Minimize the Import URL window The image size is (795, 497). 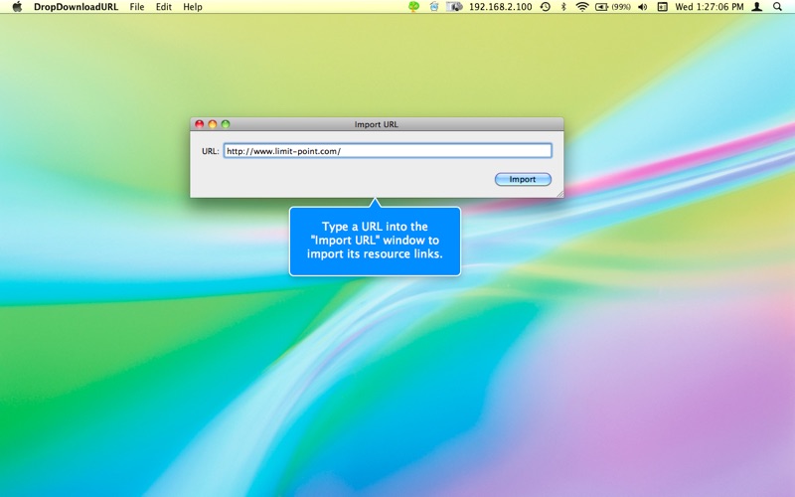[213, 124]
